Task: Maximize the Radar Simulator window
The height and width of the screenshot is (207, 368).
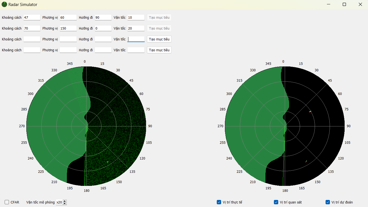Action: click(344, 4)
